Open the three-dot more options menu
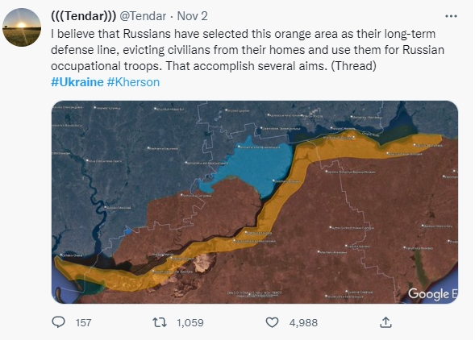The width and height of the screenshot is (475, 340). pos(451,16)
